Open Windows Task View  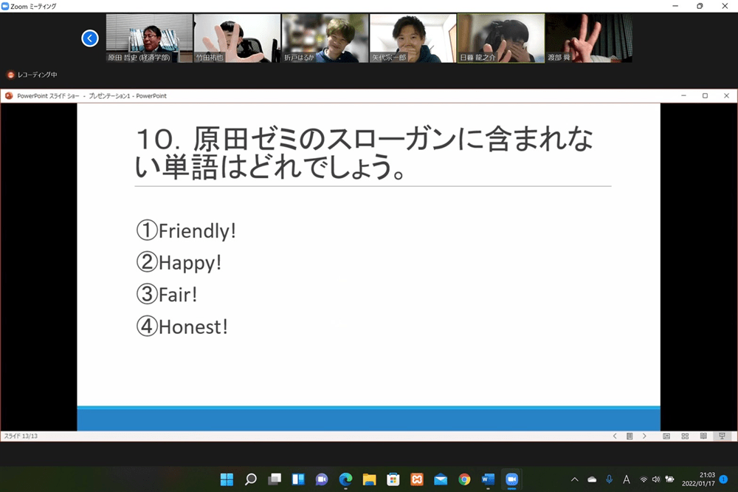pyautogui.click(x=275, y=479)
